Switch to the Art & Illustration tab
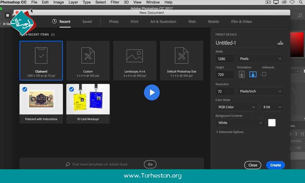This screenshot has height=183, width=305. [163, 22]
